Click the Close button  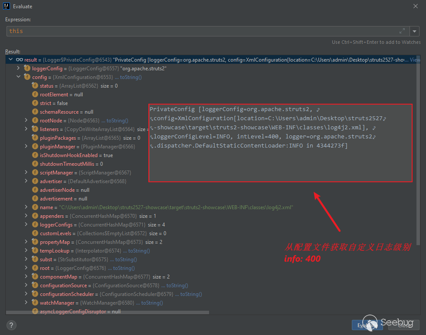click(403, 325)
